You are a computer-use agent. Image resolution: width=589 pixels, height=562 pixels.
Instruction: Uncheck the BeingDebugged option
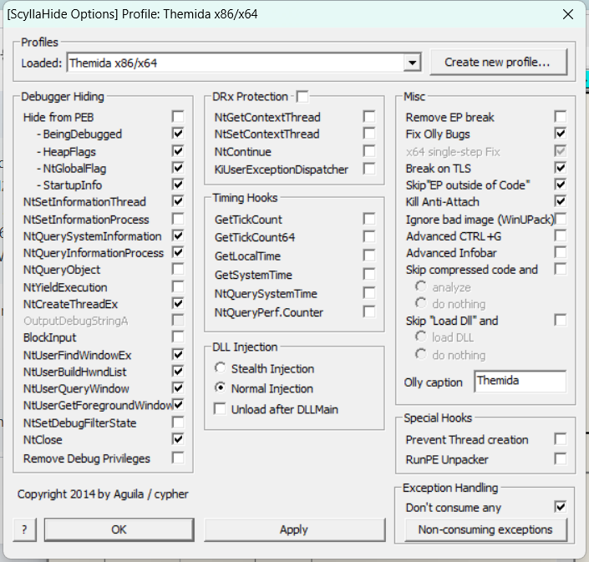pos(178,134)
